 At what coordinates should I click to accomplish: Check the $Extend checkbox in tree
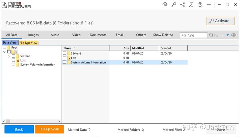13,56
